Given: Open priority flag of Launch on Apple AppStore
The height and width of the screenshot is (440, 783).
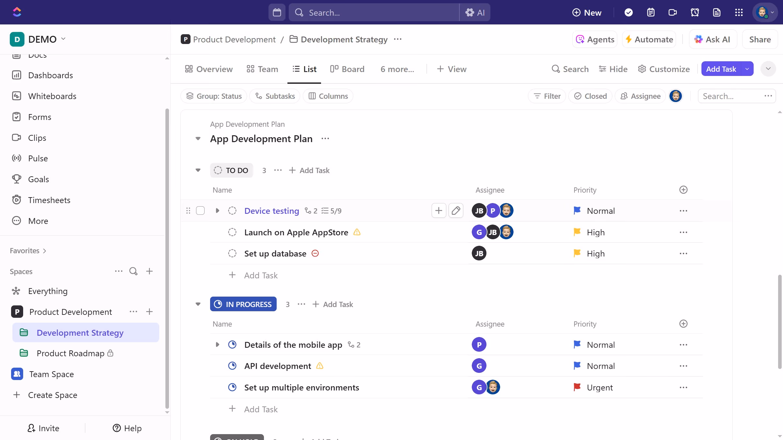Looking at the screenshot, I should pos(577,232).
